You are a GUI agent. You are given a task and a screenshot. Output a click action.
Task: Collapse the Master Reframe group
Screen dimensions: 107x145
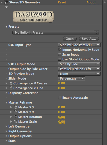(x=6, y=102)
